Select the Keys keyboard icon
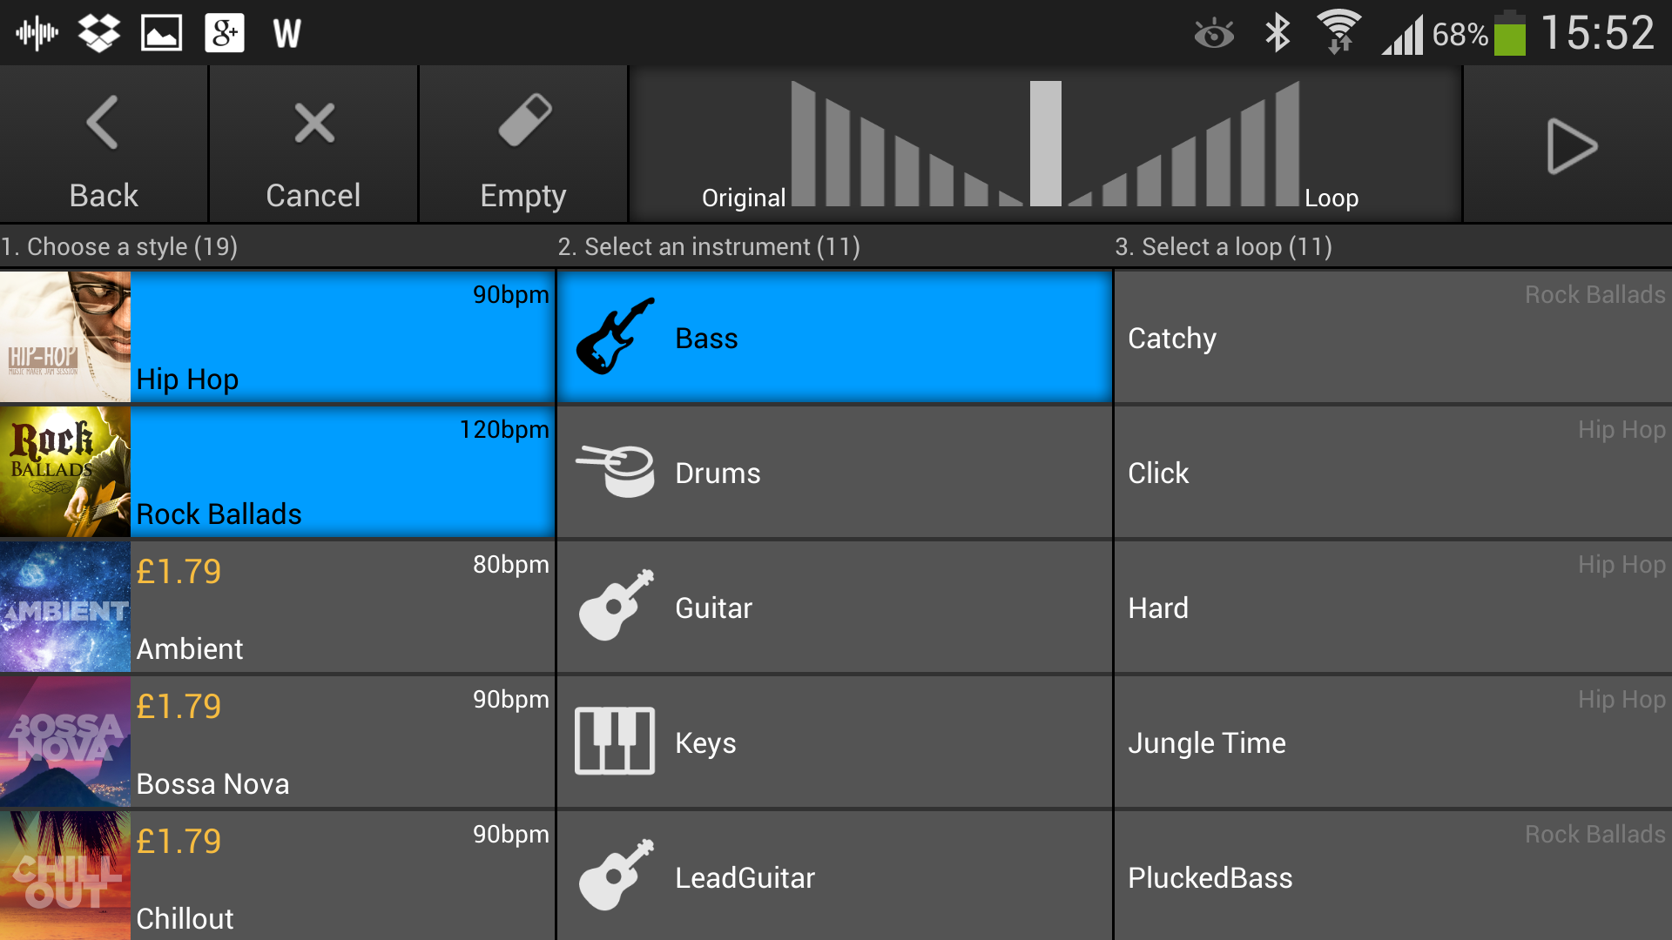This screenshot has width=1672, height=940. tap(614, 742)
